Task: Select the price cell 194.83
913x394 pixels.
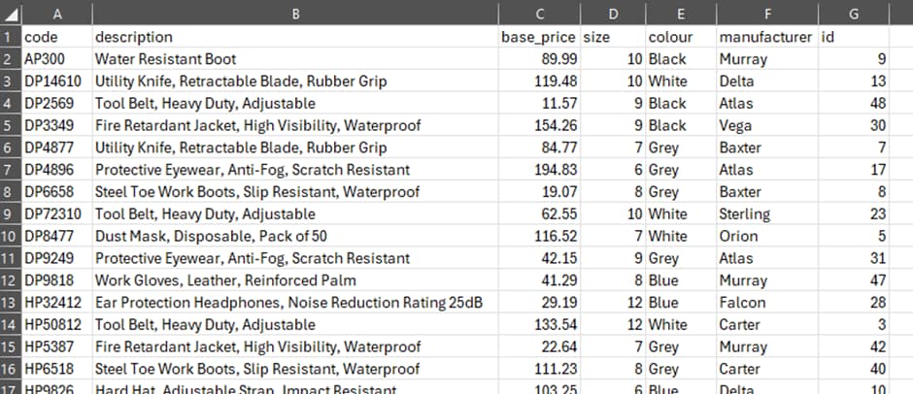Action: click(x=538, y=170)
